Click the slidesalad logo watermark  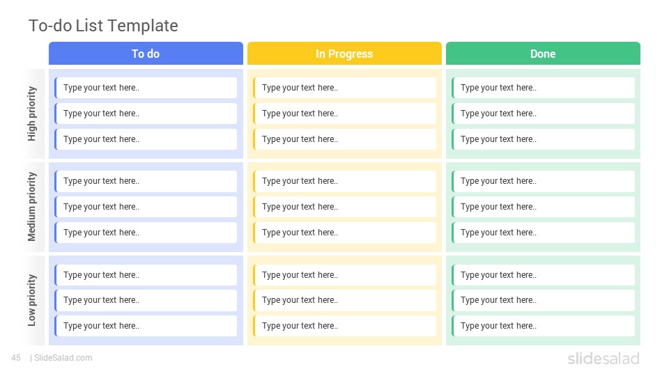pyautogui.click(x=603, y=358)
